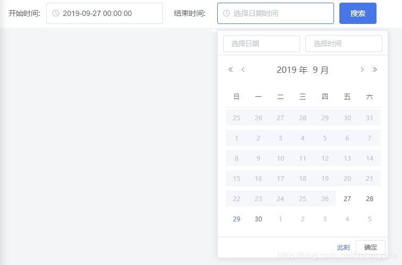Click disabled date 24
The height and width of the screenshot is (265, 402).
(280, 199)
